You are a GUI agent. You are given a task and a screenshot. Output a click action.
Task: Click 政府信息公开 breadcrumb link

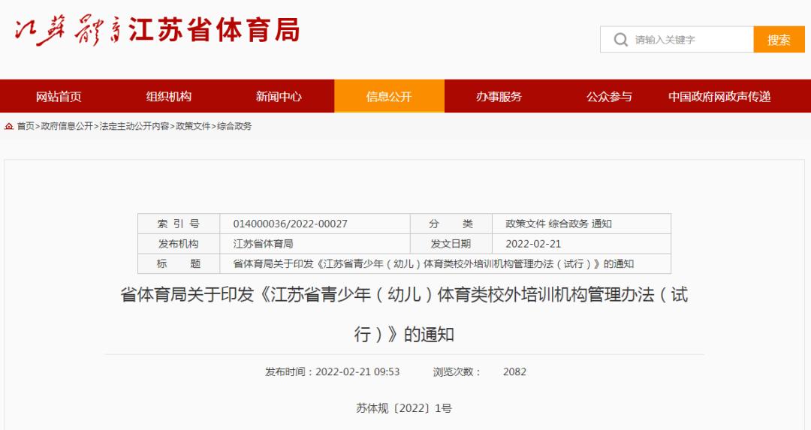point(67,126)
